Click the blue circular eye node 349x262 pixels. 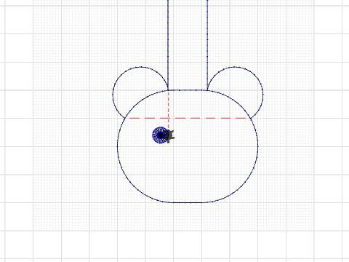[161, 135]
